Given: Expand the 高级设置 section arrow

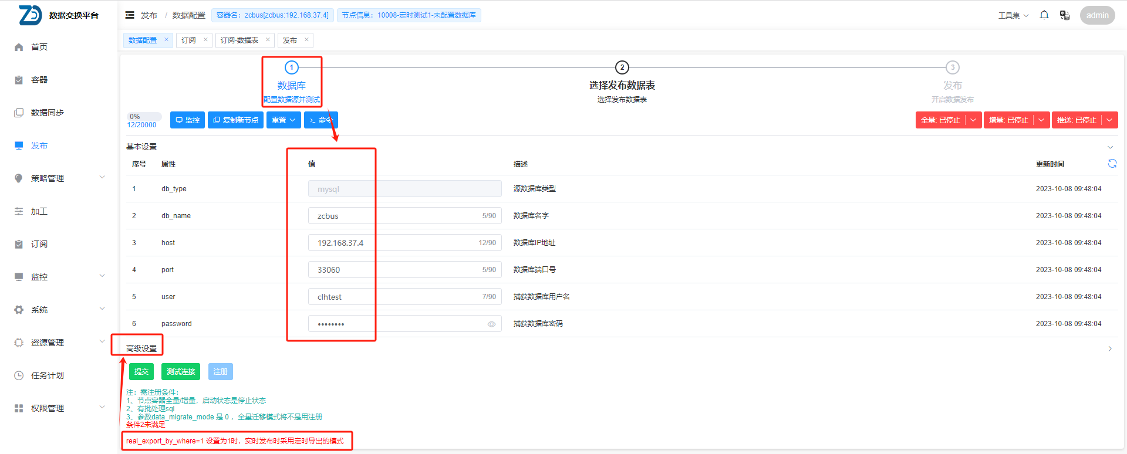Looking at the screenshot, I should pos(1109,348).
